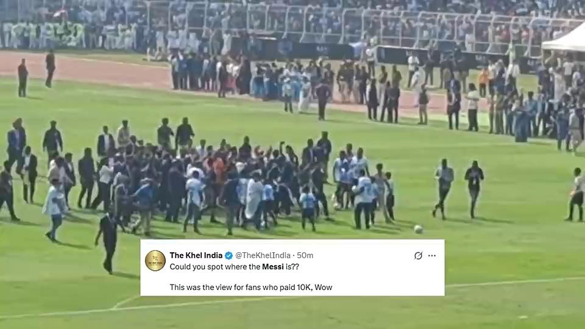Click the first of two men approaching the crowd
The width and height of the screenshot is (585, 329).
pos(443,189)
